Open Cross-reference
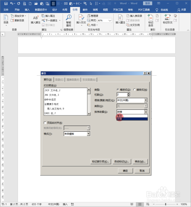Screen dimensions: 191x207 133,25
